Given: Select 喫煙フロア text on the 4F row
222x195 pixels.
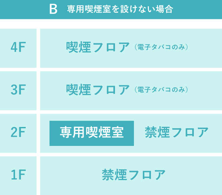Looking at the screenshot, I should coord(98,47).
